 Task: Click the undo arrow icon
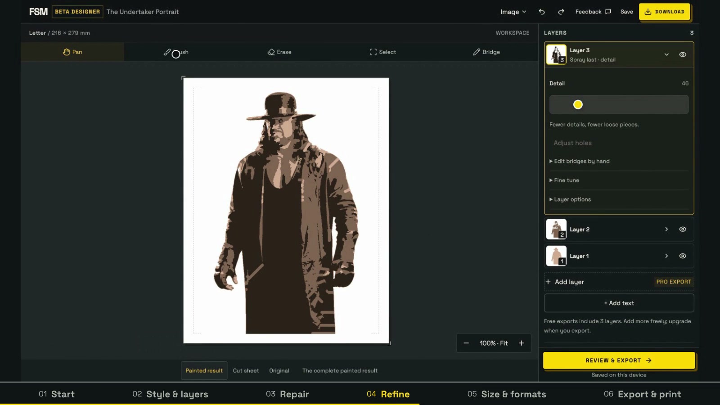coord(542,12)
